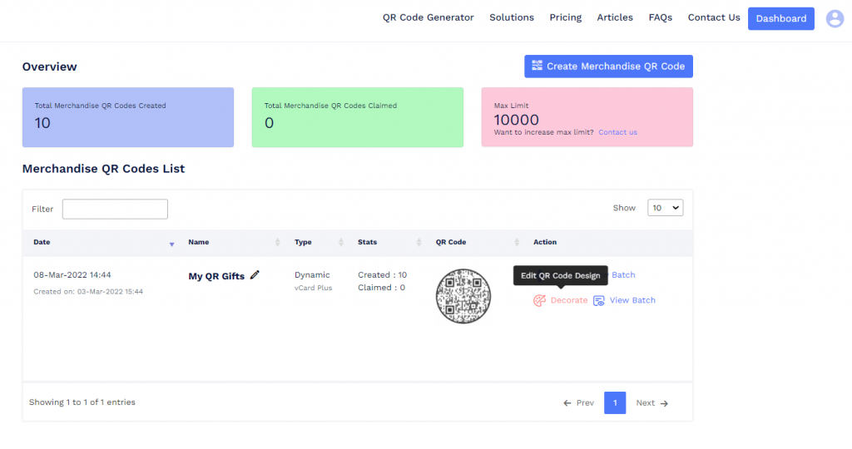Click the Dashboard button

780,18
